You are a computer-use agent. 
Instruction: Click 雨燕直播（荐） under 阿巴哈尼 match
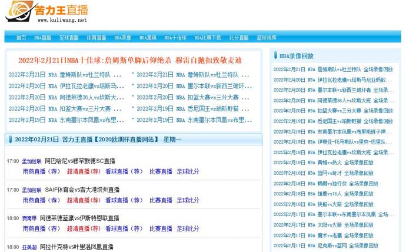tap(41, 171)
